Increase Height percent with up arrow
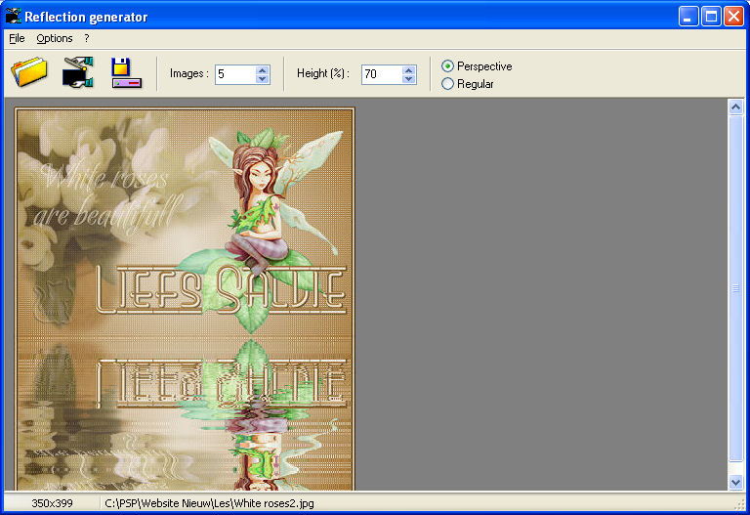Screen dimensions: 750x515 coord(408,70)
